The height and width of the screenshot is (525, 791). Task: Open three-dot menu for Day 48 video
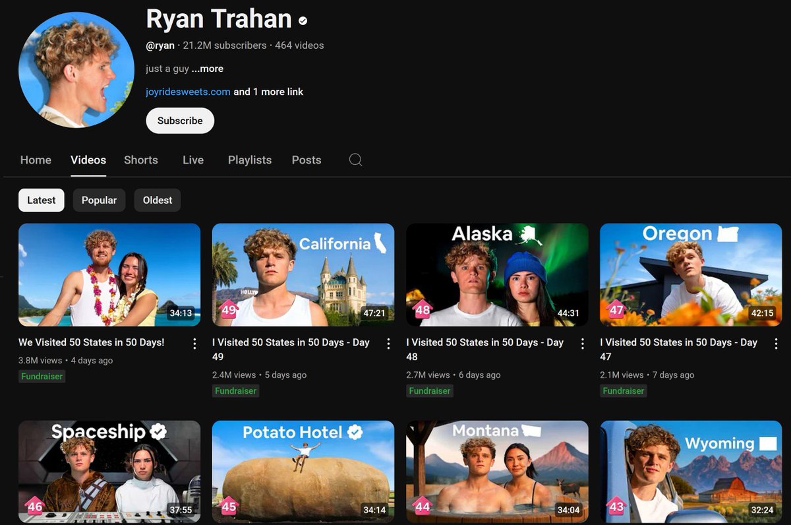pos(582,344)
